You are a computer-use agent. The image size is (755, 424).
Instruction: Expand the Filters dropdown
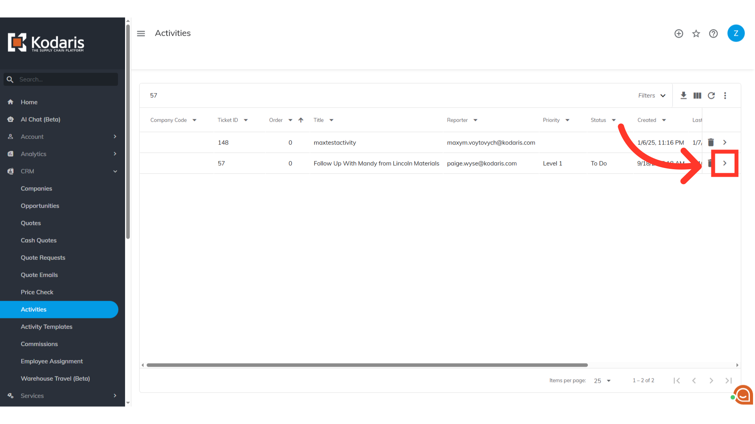[652, 95]
